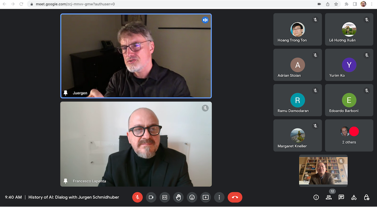
Task: Click the mute icon on Margaret Kneller's tile
Action: [315, 126]
